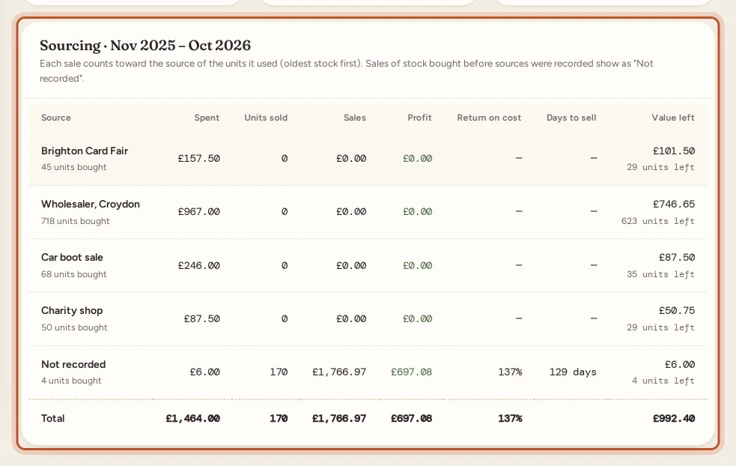The height and width of the screenshot is (466, 736).
Task: Click '718 units bought' text
Action: tap(75, 221)
